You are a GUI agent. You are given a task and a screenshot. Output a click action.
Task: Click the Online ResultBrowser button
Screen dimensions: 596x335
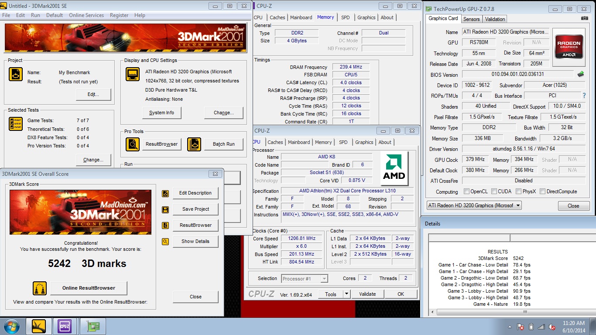coord(89,288)
